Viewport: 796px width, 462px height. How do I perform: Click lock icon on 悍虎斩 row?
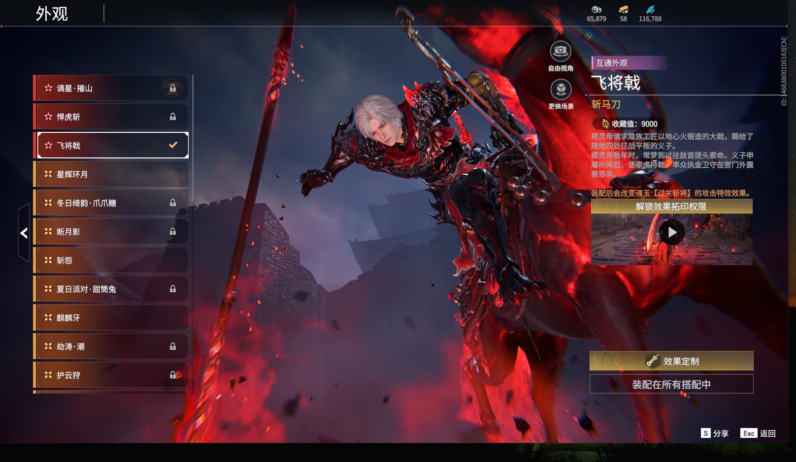(173, 117)
